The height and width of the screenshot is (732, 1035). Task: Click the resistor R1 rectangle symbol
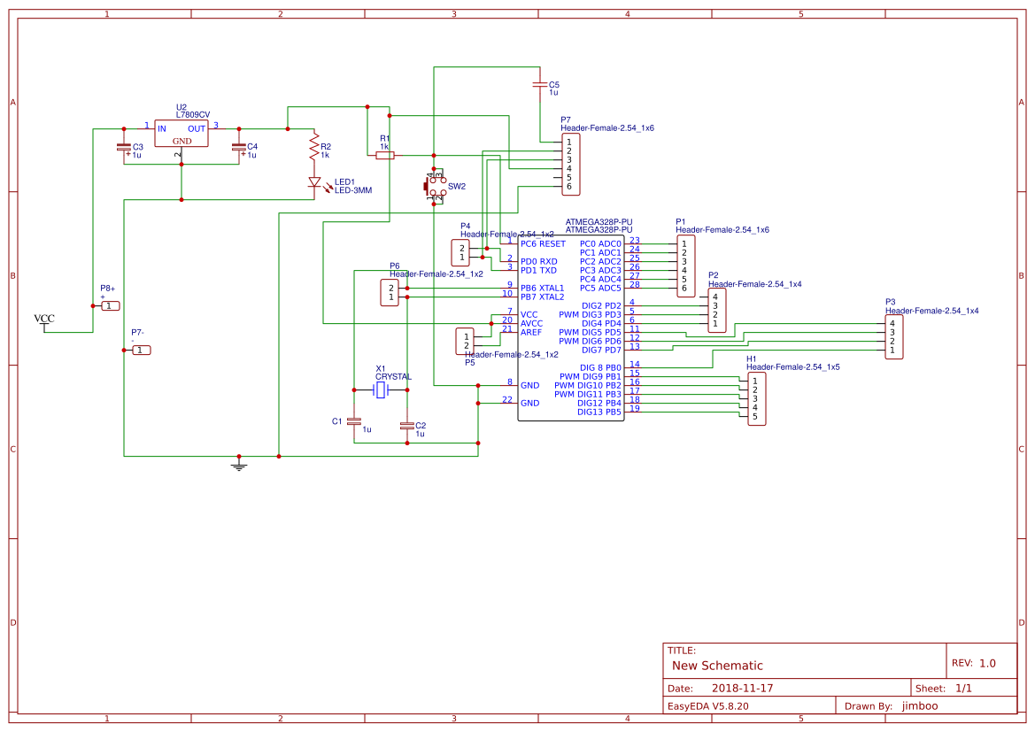pyautogui.click(x=385, y=156)
